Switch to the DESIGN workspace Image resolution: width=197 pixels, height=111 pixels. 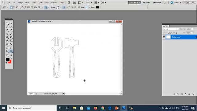click(147, 2)
